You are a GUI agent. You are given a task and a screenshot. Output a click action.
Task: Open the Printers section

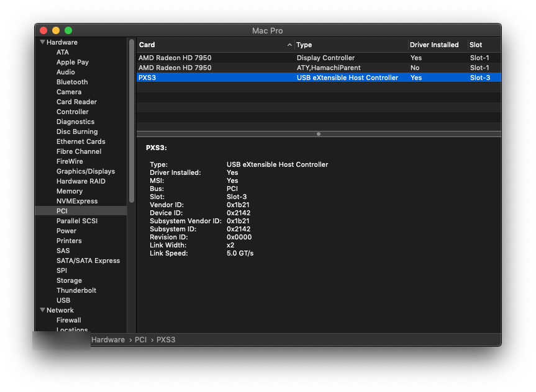(69, 241)
